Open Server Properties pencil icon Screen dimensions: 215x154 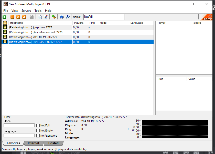(x=46, y=17)
